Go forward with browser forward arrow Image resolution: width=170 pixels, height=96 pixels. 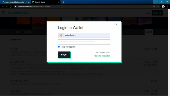(7, 6)
